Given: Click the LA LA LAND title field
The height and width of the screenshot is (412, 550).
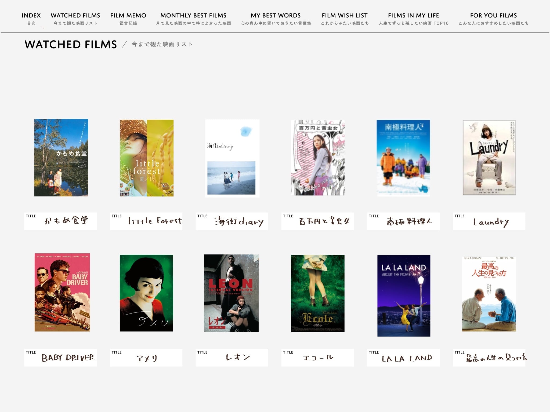Looking at the screenshot, I should [x=403, y=358].
